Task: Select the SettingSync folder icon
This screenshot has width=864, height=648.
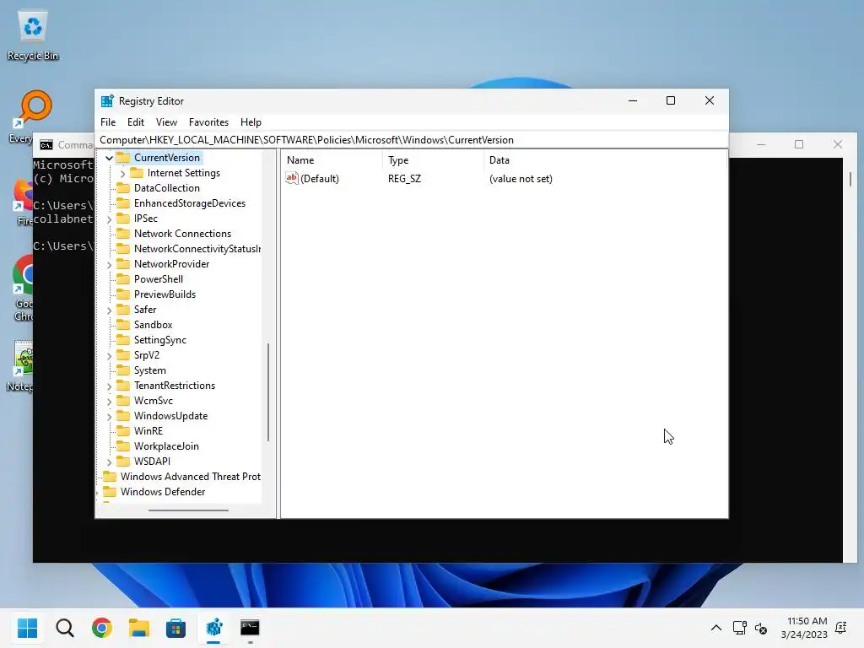Action: pyautogui.click(x=123, y=340)
